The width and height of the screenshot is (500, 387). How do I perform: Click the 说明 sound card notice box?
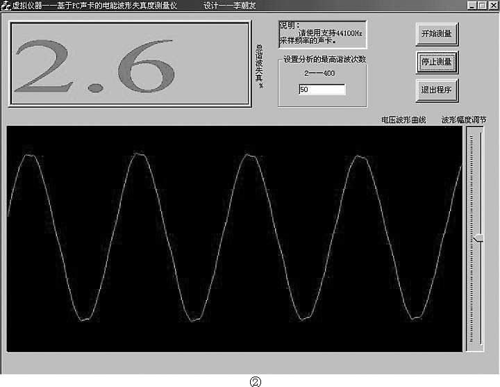pos(322,33)
